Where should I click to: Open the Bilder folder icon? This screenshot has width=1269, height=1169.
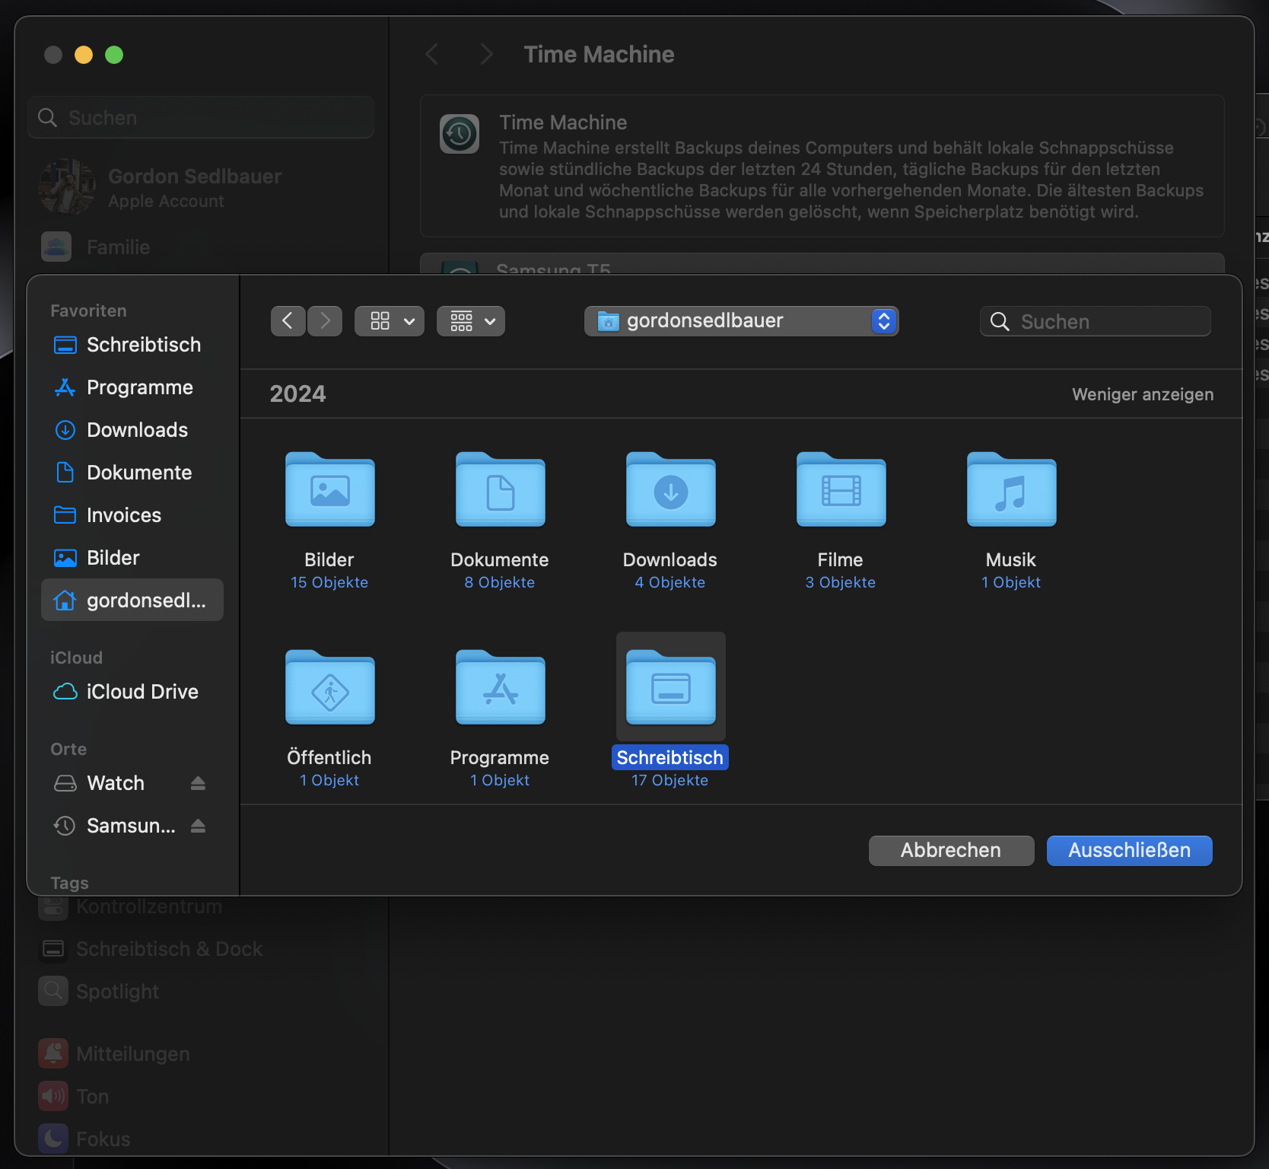coord(329,489)
